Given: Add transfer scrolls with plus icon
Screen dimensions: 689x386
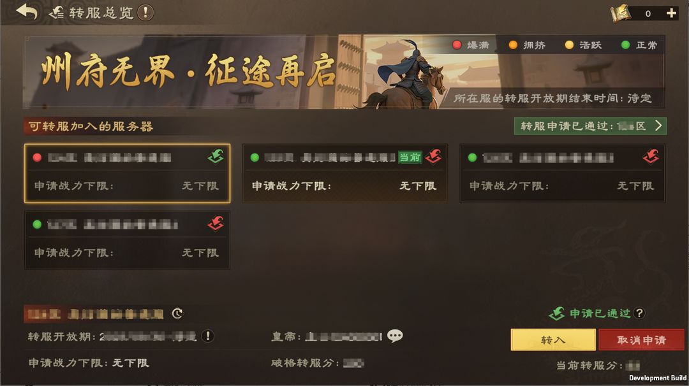Looking at the screenshot, I should tap(671, 13).
